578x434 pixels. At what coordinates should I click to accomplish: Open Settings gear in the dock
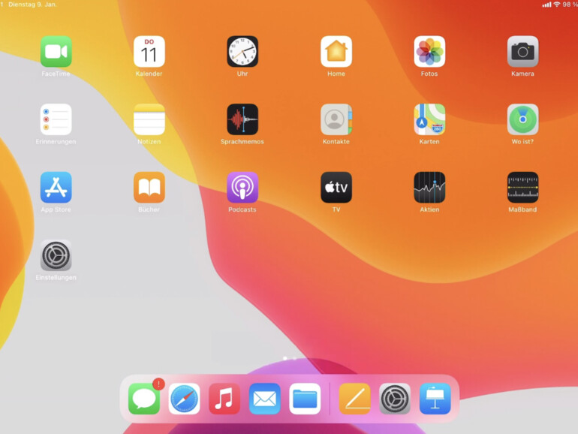pyautogui.click(x=395, y=399)
